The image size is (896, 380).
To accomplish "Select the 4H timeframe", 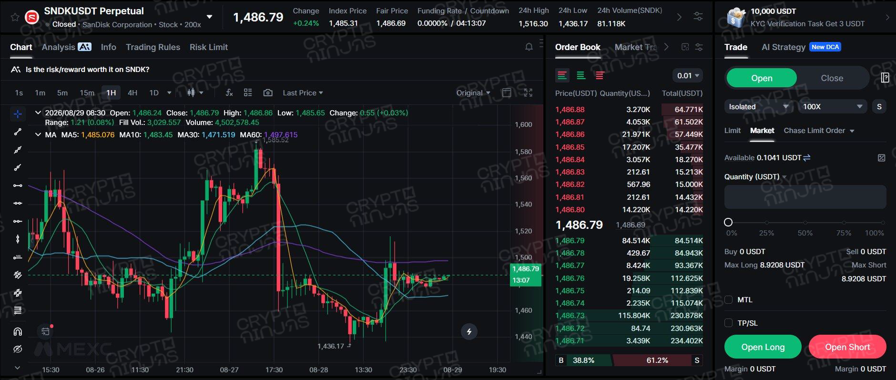I will coord(132,92).
